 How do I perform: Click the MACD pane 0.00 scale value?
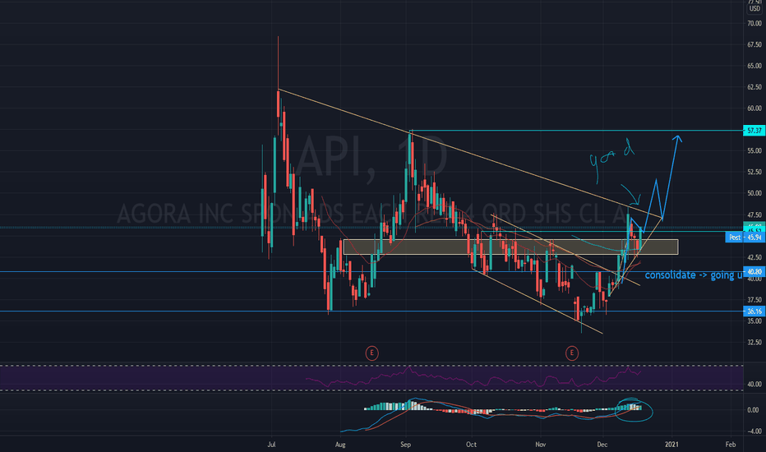[754, 410]
